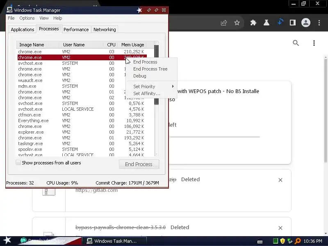
Task: Click the End Process button
Action: 139,164
